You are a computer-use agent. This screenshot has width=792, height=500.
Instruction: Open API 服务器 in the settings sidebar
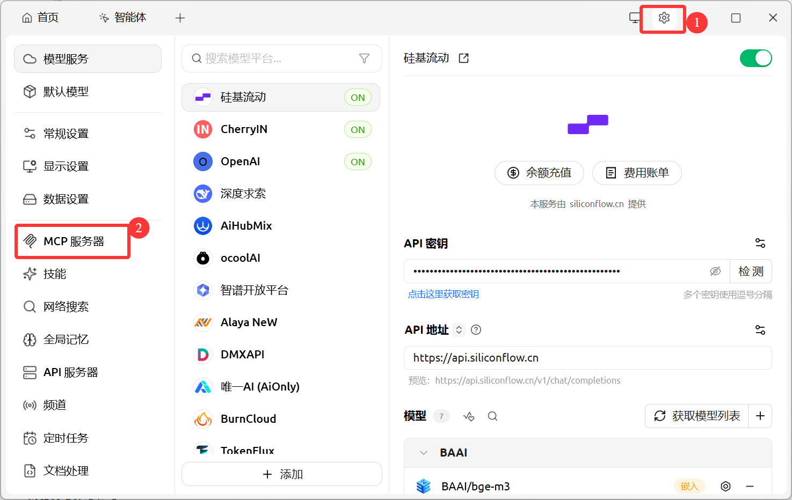88,372
